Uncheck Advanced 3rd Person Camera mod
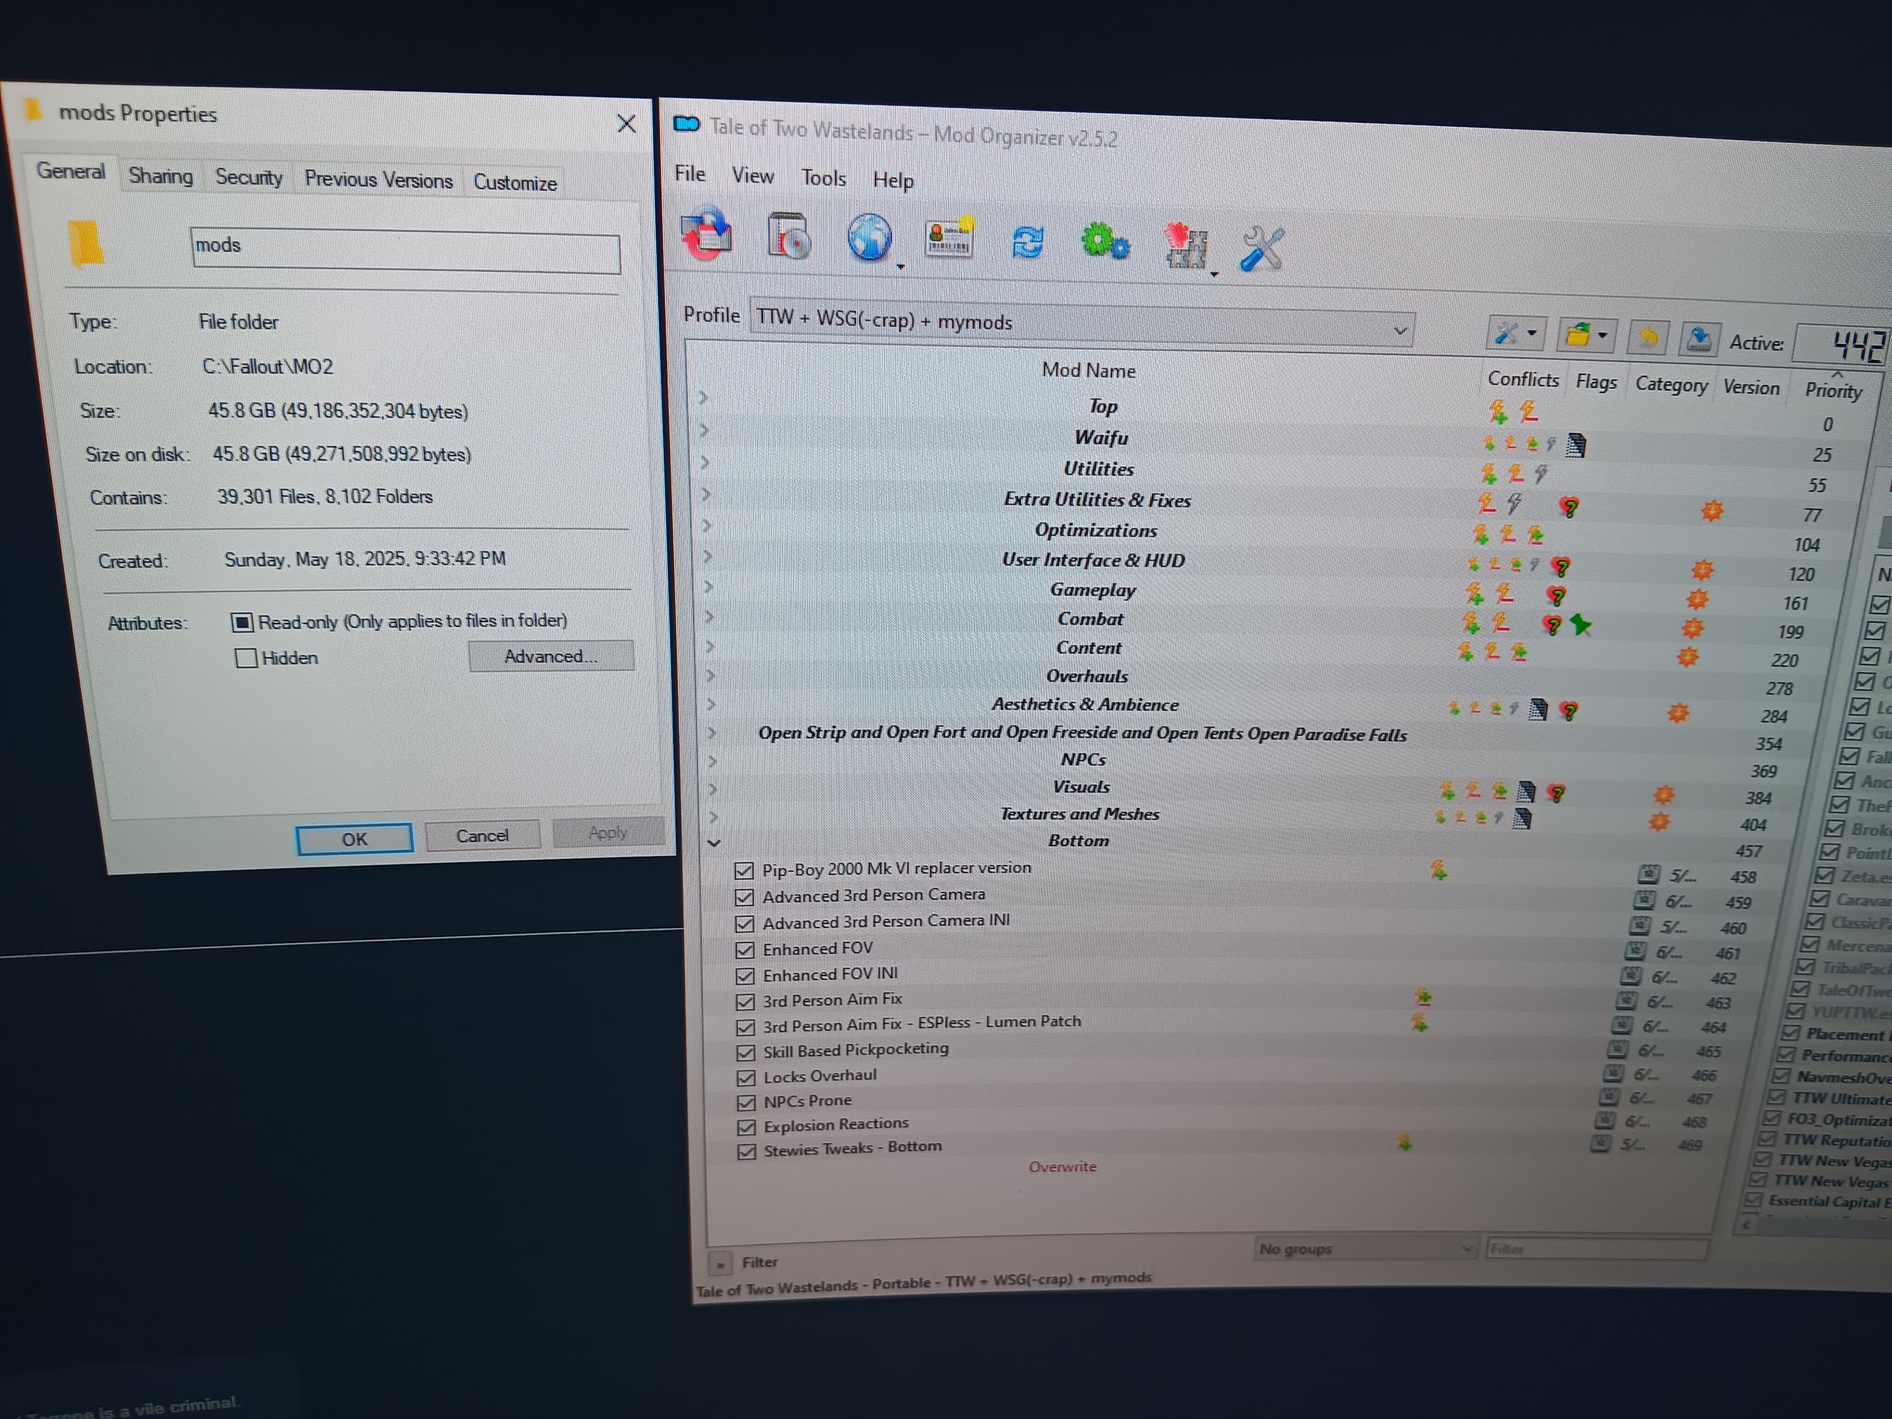Image resolution: width=1892 pixels, height=1419 pixels. [x=744, y=897]
